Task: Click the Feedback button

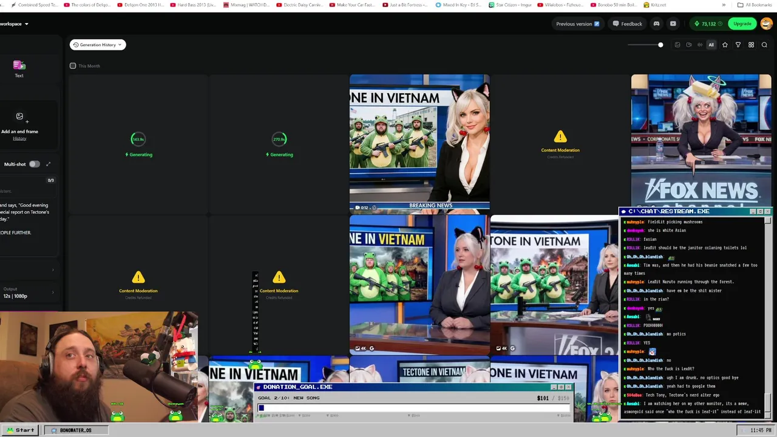Action: (627, 24)
